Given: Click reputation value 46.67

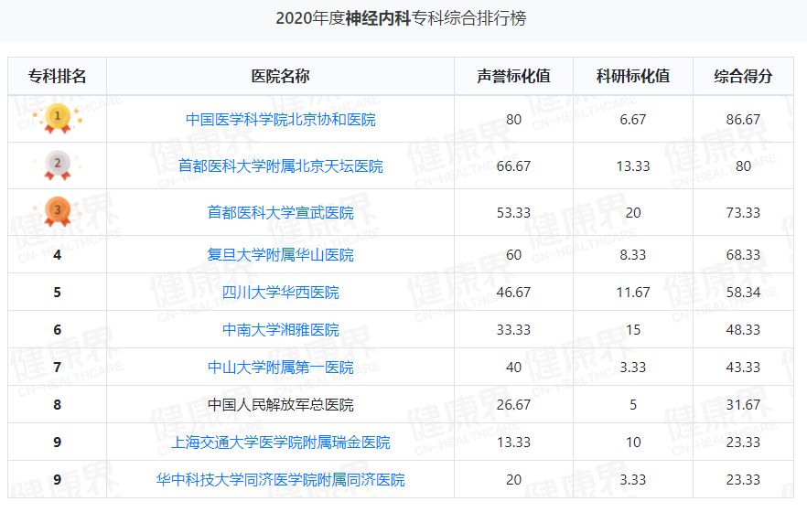Looking at the screenshot, I should [x=513, y=292].
